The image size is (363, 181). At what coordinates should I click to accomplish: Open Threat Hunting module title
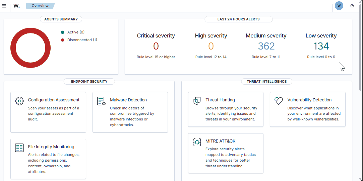coord(220,100)
